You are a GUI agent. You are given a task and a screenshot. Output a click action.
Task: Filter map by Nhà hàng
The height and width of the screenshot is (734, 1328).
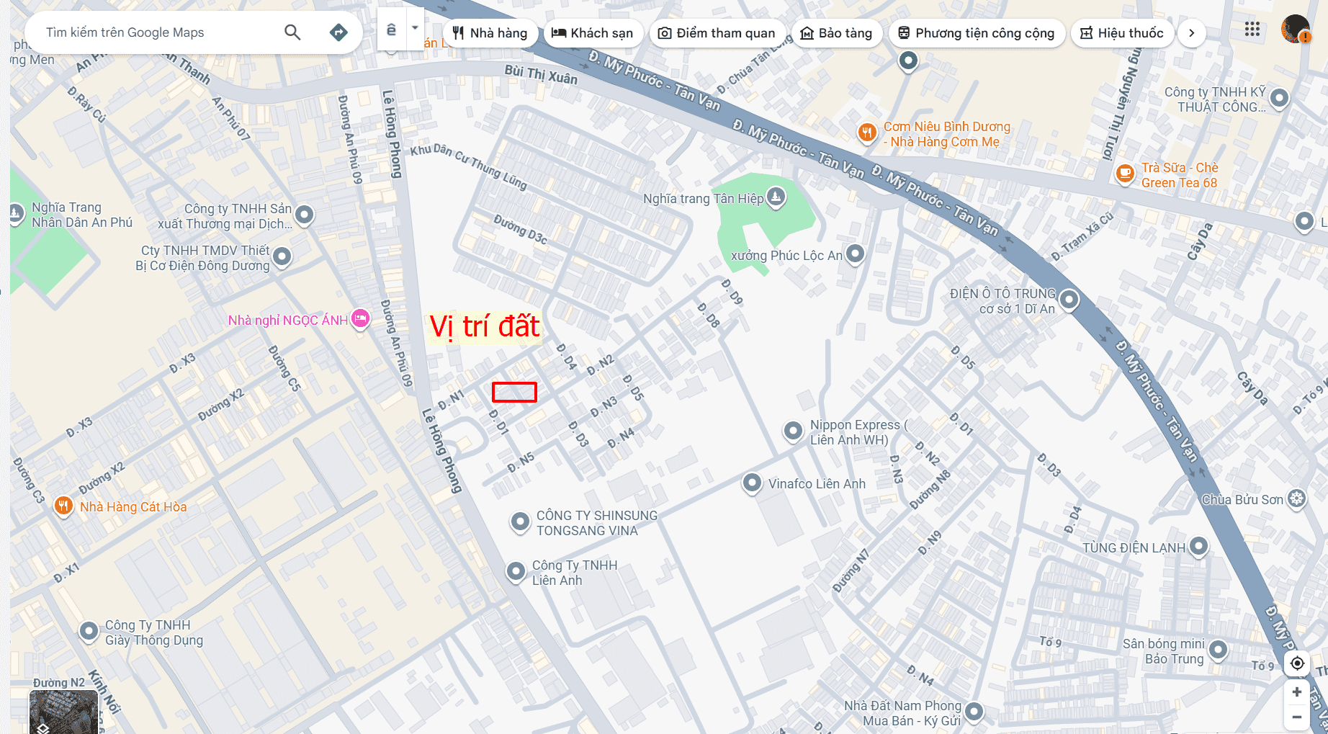(490, 33)
